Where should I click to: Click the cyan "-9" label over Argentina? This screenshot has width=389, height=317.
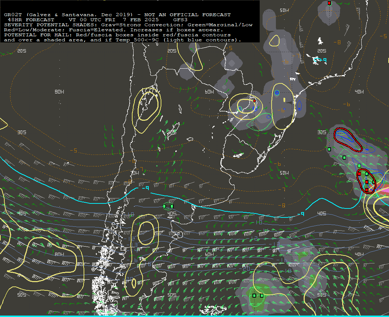pos(146,188)
